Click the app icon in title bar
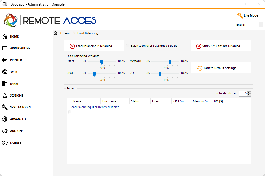Image resolution: width=265 pixels, height=176 pixels. coord(5,4)
